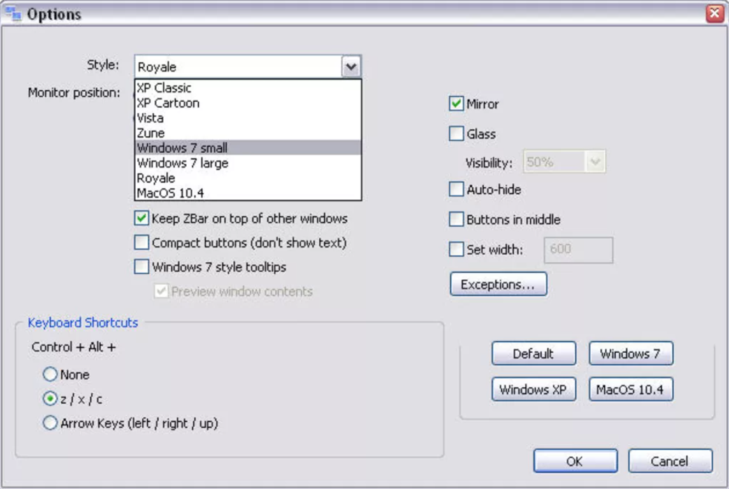Screen dimensions: 729x489
Task: Close the Options dialog
Action: click(714, 13)
